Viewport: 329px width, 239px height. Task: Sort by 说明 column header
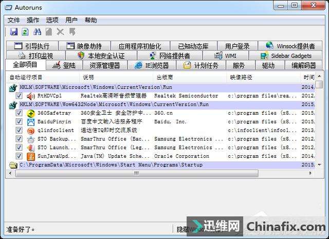[116, 78]
